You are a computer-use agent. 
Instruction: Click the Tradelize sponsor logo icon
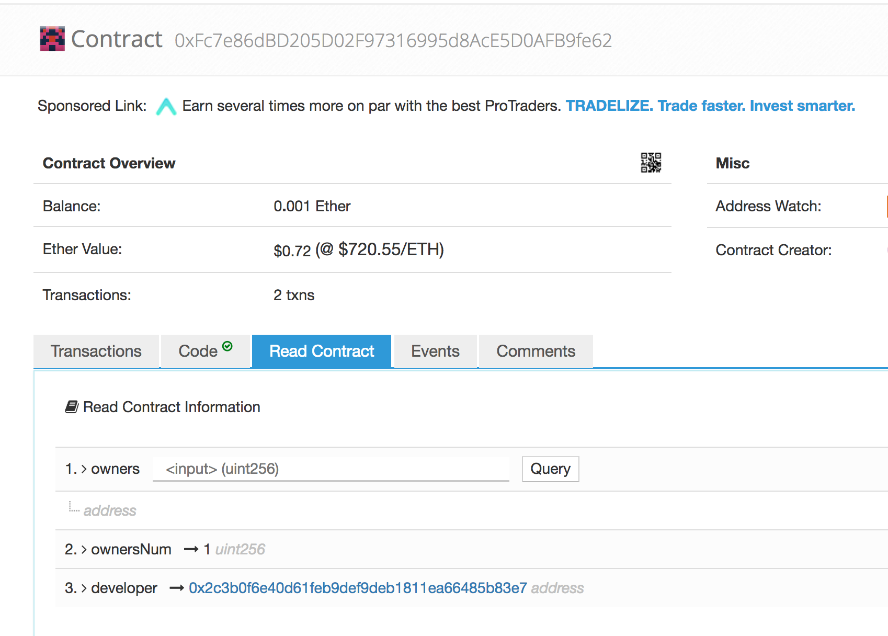[166, 106]
